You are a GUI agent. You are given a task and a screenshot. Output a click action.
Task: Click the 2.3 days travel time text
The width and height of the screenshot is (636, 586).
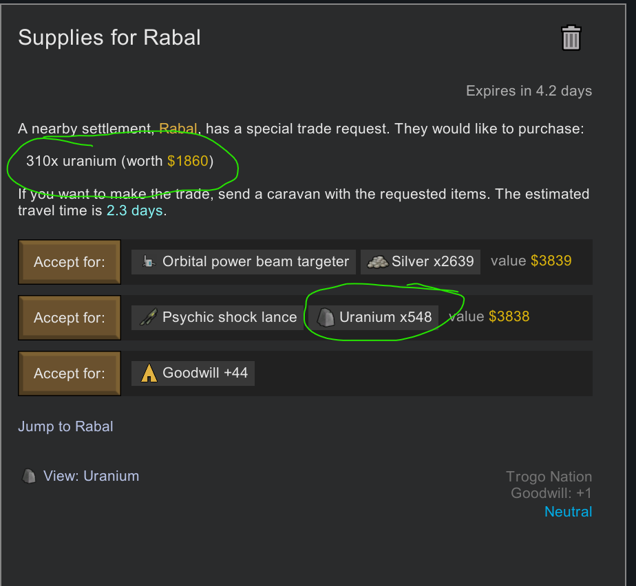point(135,210)
